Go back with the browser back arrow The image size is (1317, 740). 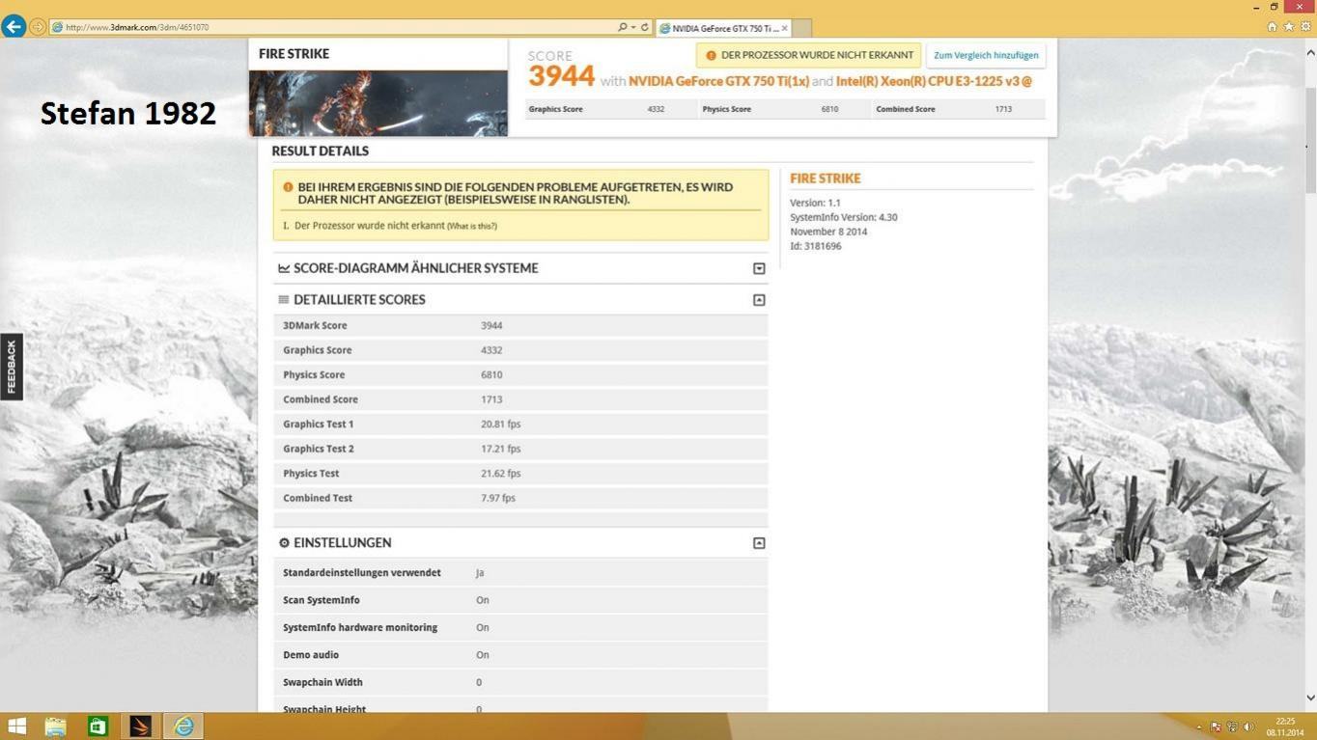click(14, 26)
